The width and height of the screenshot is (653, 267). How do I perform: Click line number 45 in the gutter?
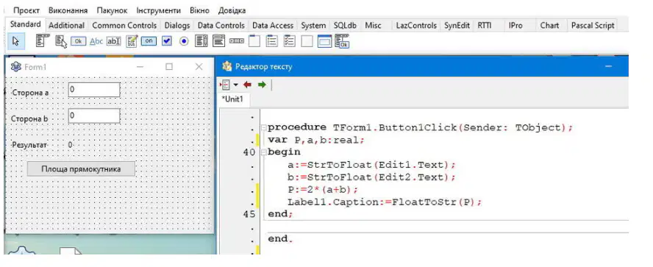pos(249,215)
